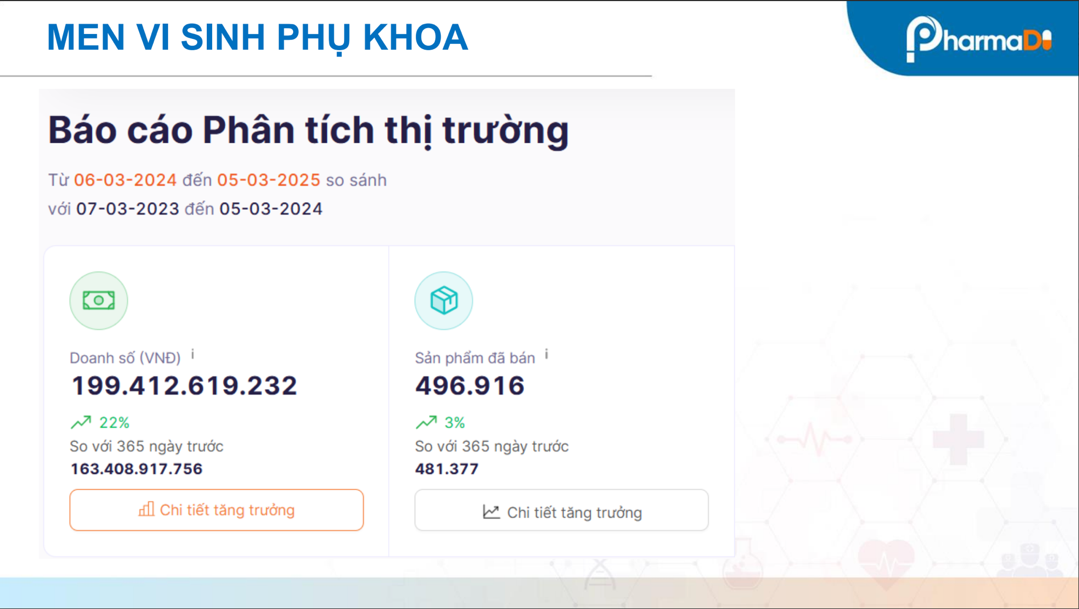Click the green money icon for Doanh số
The width and height of the screenshot is (1079, 609).
click(98, 300)
